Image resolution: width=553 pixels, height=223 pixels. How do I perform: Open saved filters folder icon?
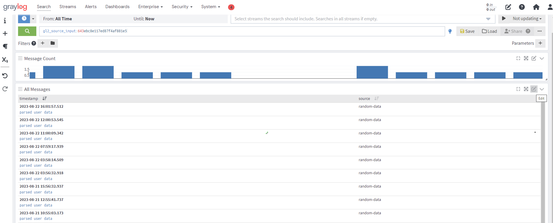[53, 43]
